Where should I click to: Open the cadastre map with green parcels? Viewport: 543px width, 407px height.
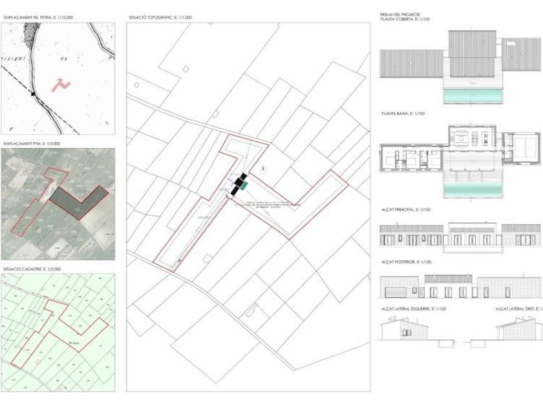(x=58, y=333)
